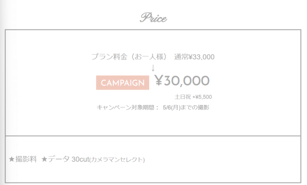Click the star icon before 撮影料
The height and width of the screenshot is (185, 307).
(x=11, y=159)
